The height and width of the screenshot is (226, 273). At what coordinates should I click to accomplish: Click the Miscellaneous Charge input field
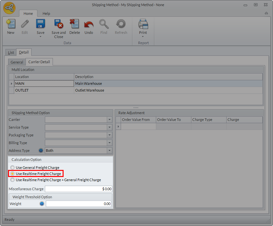click(78, 189)
